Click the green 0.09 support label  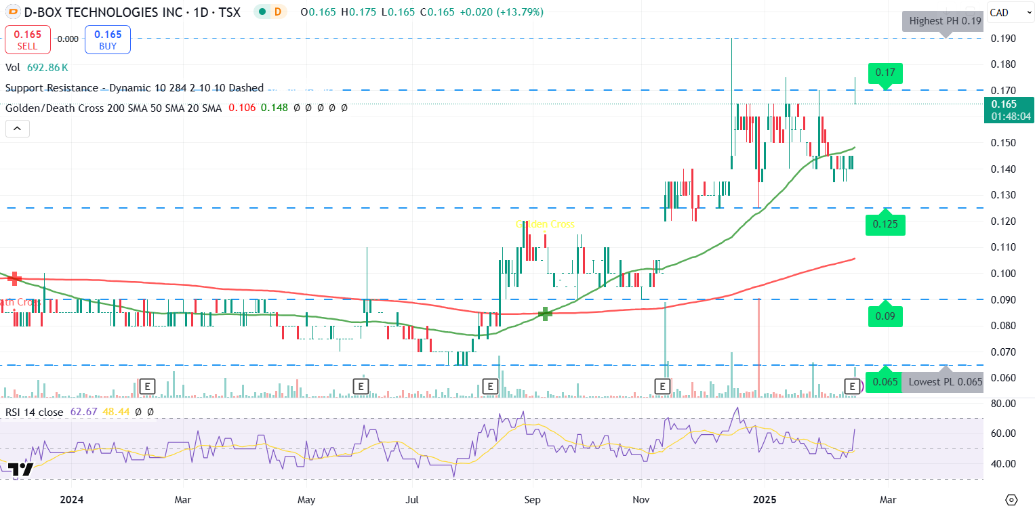(x=885, y=316)
